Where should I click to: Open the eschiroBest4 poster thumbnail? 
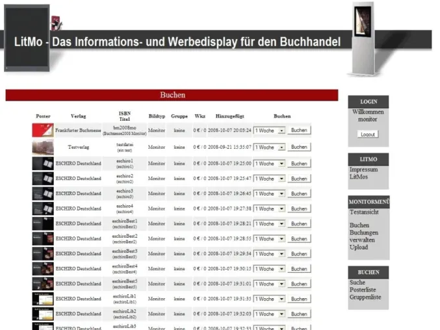click(43, 268)
